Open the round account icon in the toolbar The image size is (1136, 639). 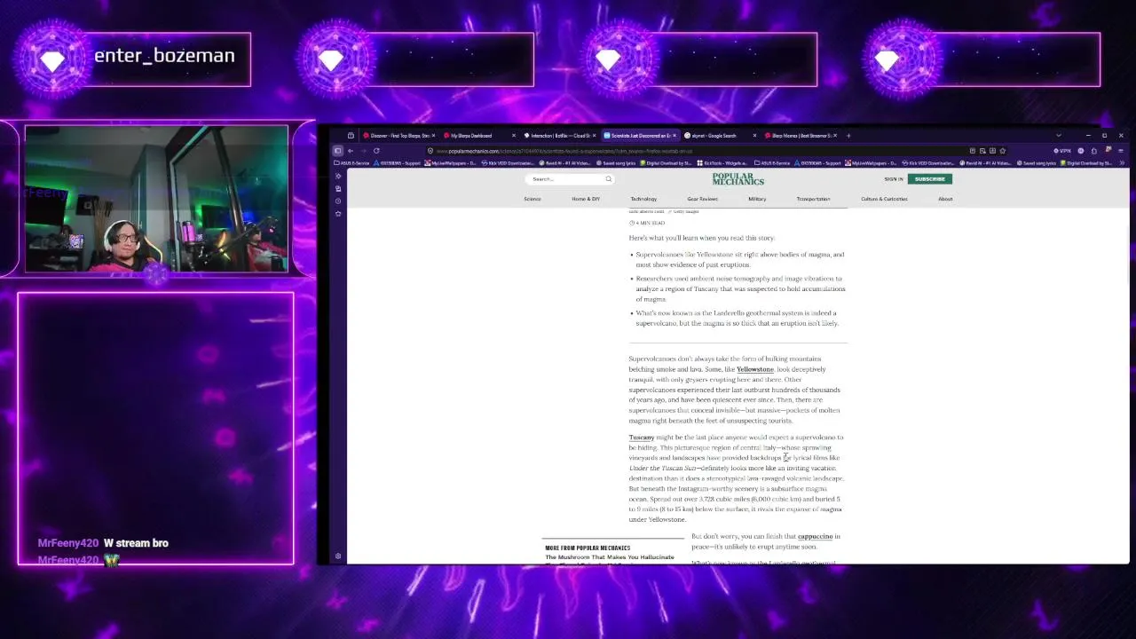click(x=1080, y=151)
